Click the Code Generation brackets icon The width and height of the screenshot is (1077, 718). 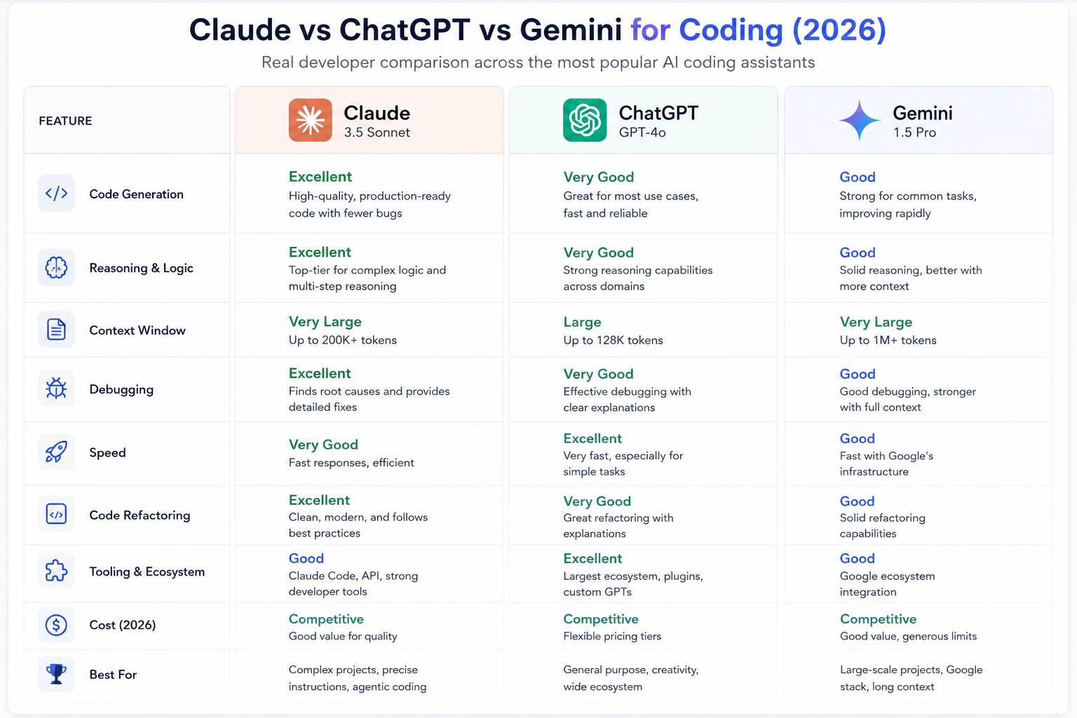pos(56,193)
